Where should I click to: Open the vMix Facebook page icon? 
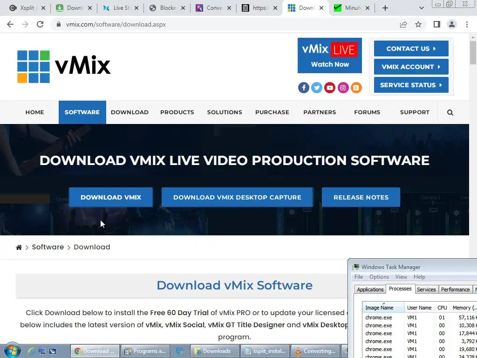tap(303, 88)
